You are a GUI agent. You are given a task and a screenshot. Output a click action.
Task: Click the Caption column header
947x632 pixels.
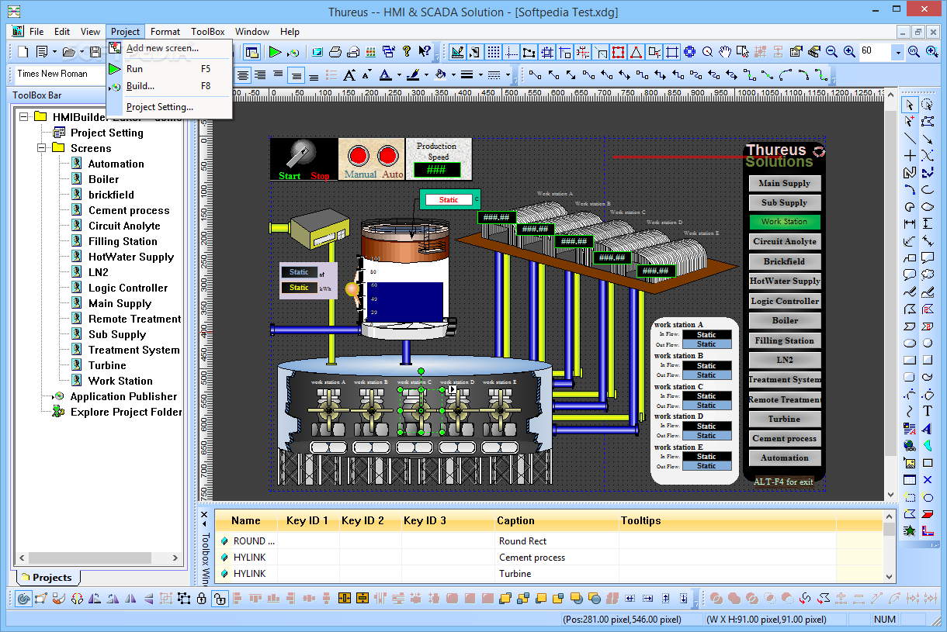(x=557, y=520)
